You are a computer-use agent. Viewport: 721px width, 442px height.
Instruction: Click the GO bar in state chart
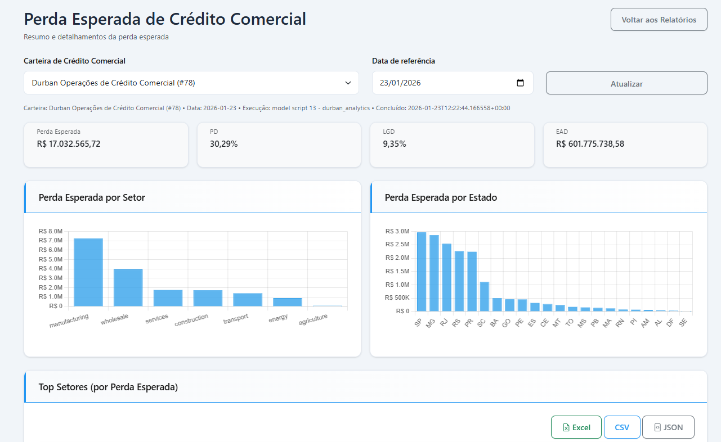(x=509, y=305)
